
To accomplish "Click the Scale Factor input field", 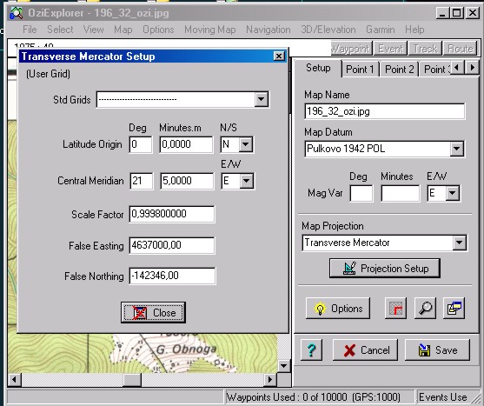I will [172, 214].
